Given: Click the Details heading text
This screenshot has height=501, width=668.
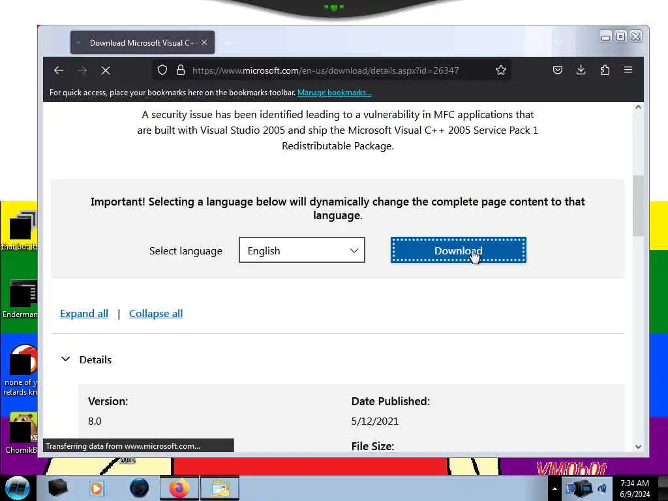Looking at the screenshot, I should (95, 360).
